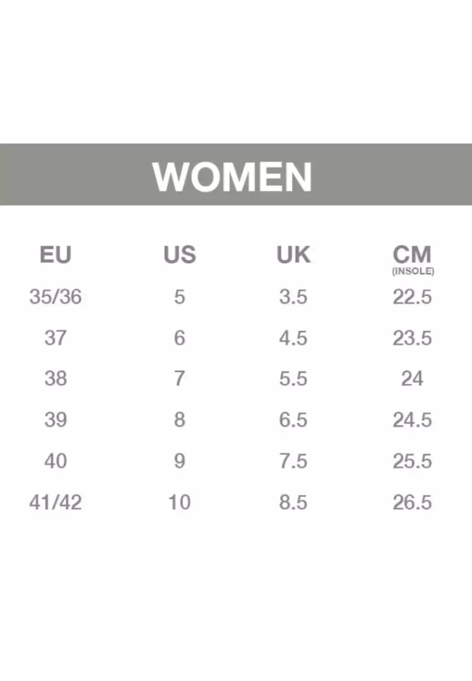This screenshot has width=472, height=681.
Task: Click the 24 cm insole value
Action: point(412,379)
